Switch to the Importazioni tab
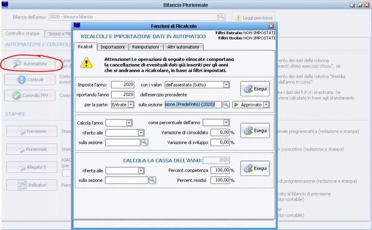Screen dimensions: 372x230 [113, 47]
